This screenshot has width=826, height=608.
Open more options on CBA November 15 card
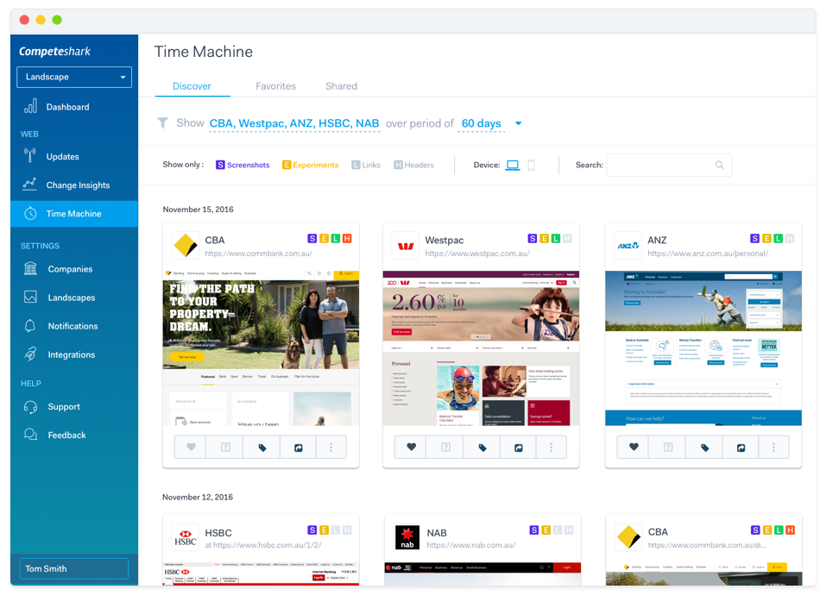click(x=331, y=447)
